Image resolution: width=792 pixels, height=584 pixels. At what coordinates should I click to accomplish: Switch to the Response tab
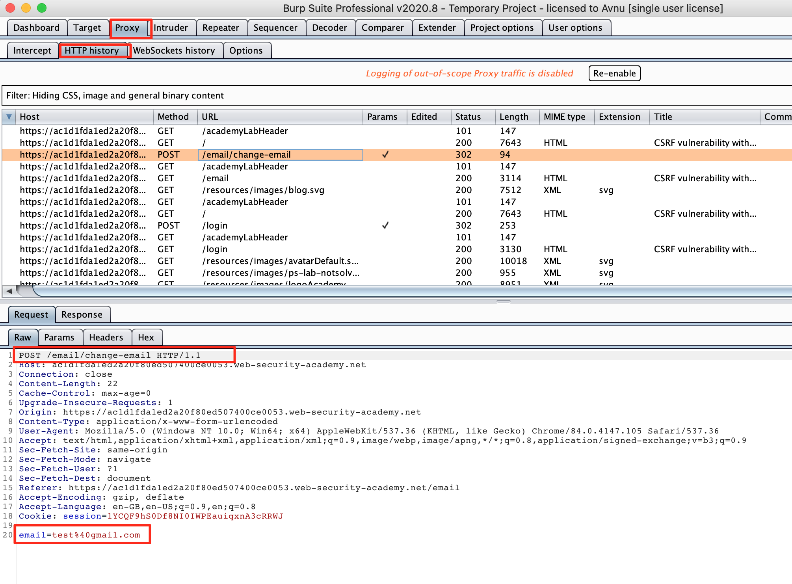click(x=82, y=315)
